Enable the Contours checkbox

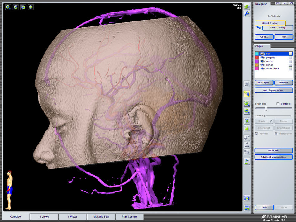tap(278, 104)
